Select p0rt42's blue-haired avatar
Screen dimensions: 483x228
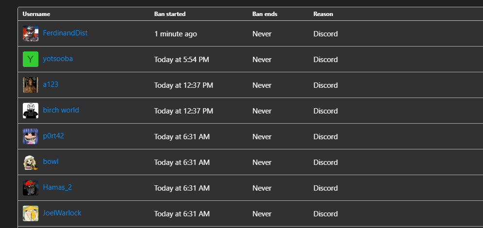[x=31, y=136]
